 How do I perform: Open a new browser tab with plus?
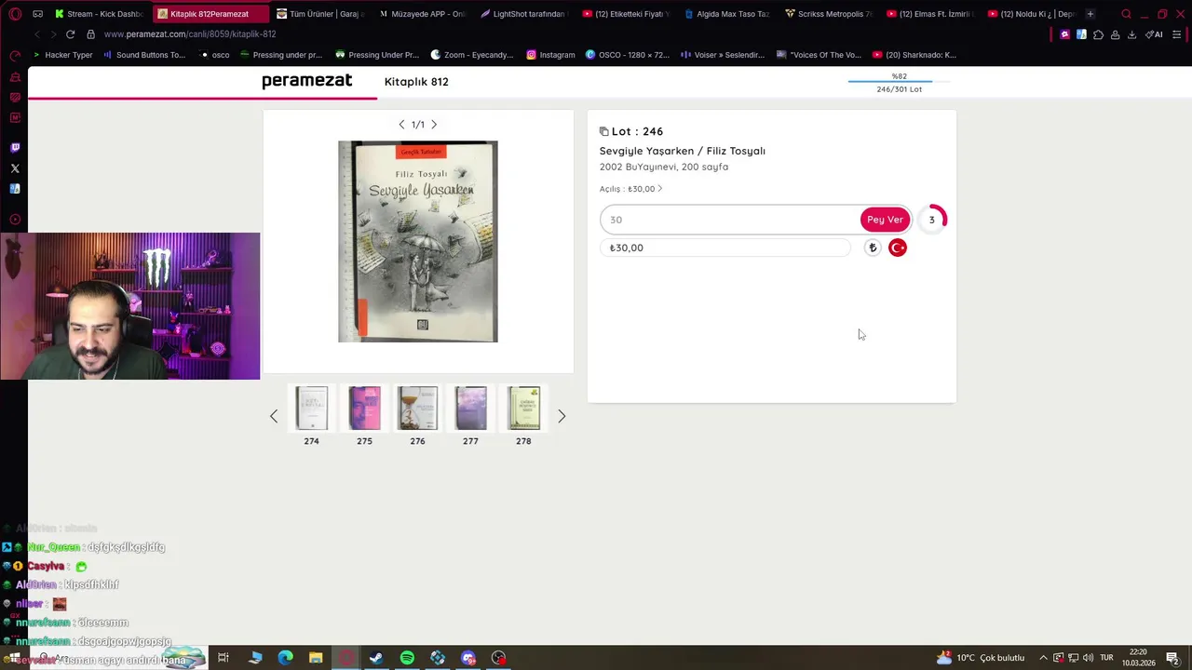tap(1090, 14)
